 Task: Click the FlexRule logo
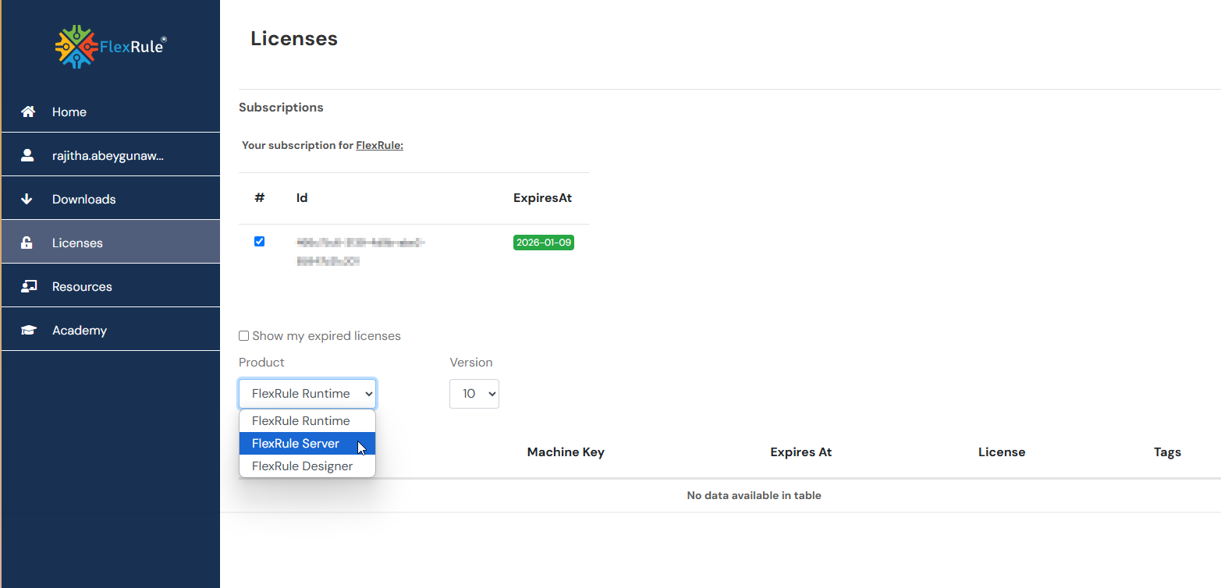110,46
